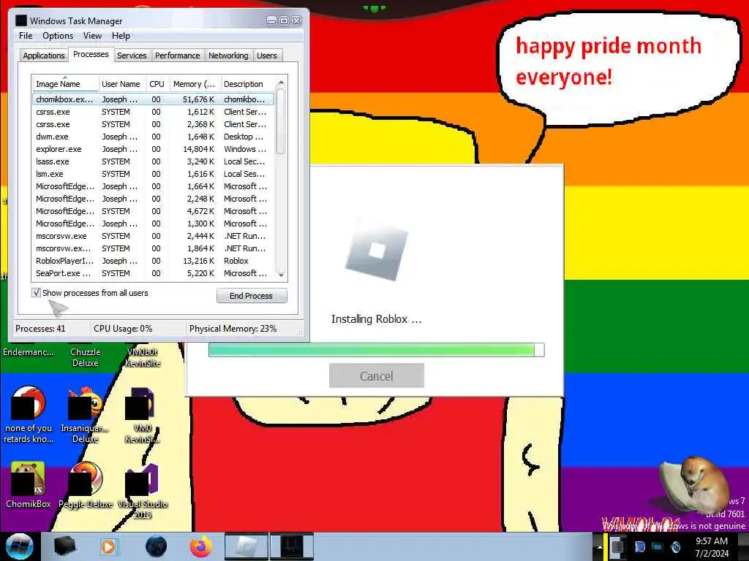Screen dimensions: 749x561
Task: Click the process list scroll up arrow
Action: (281, 83)
